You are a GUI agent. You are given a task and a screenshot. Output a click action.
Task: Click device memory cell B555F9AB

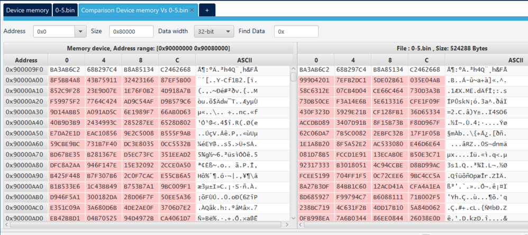pyautogui.click(x=177, y=134)
